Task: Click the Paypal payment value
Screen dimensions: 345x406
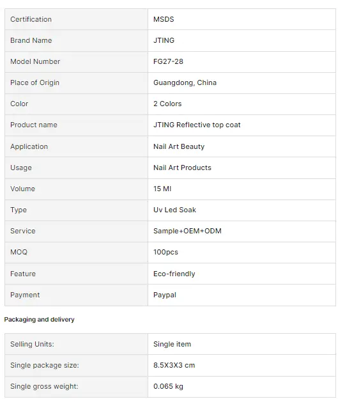Action: 165,295
